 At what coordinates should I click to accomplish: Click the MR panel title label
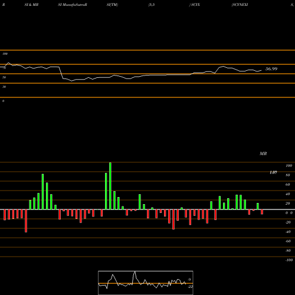(x=263, y=153)
